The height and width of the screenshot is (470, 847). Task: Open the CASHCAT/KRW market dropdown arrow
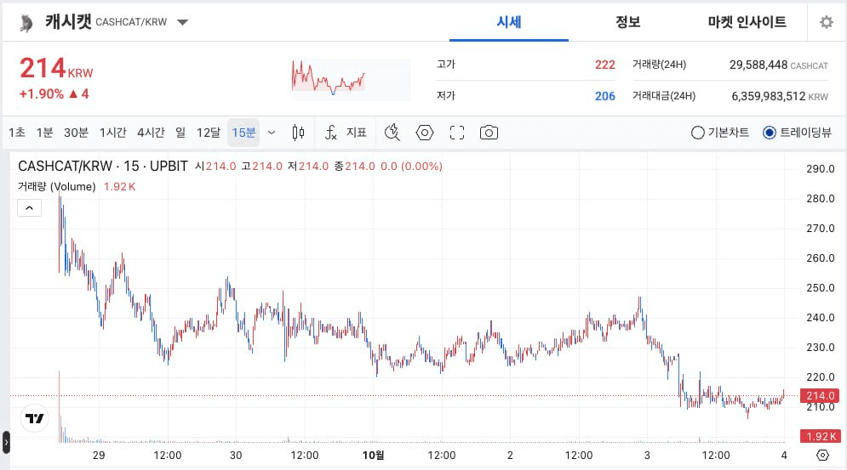tap(182, 22)
